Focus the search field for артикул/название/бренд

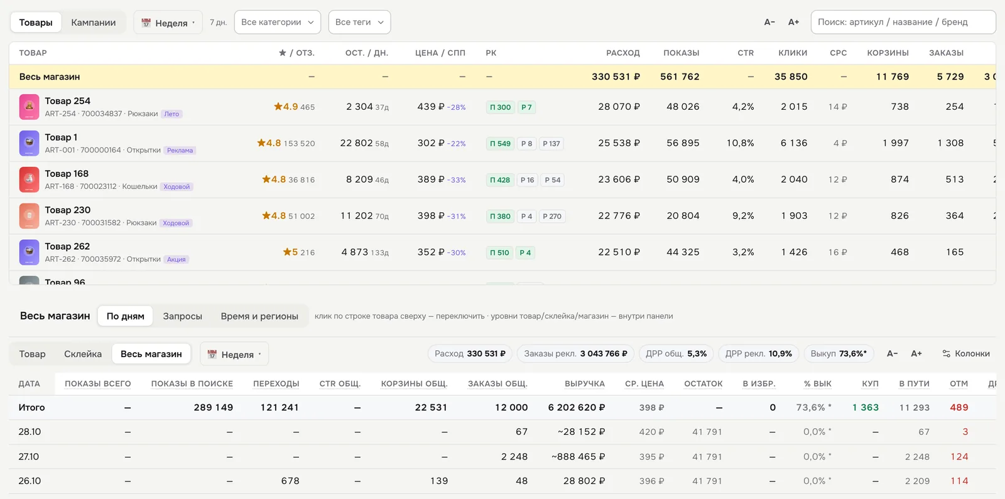click(903, 22)
